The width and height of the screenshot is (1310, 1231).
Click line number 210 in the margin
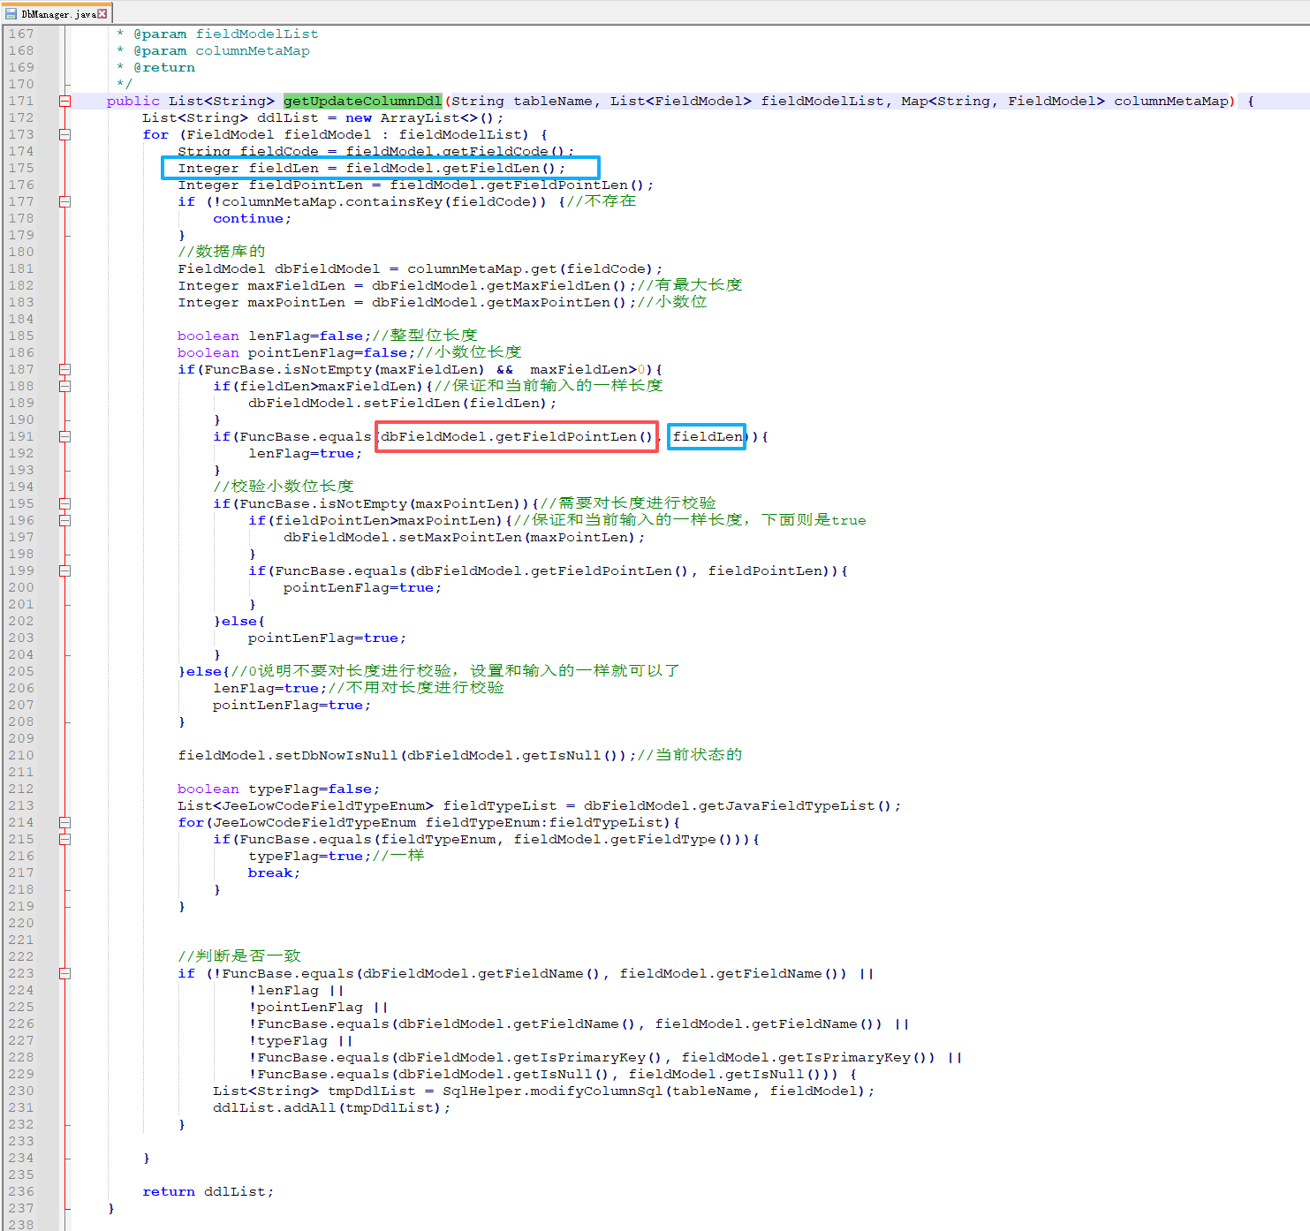click(21, 756)
